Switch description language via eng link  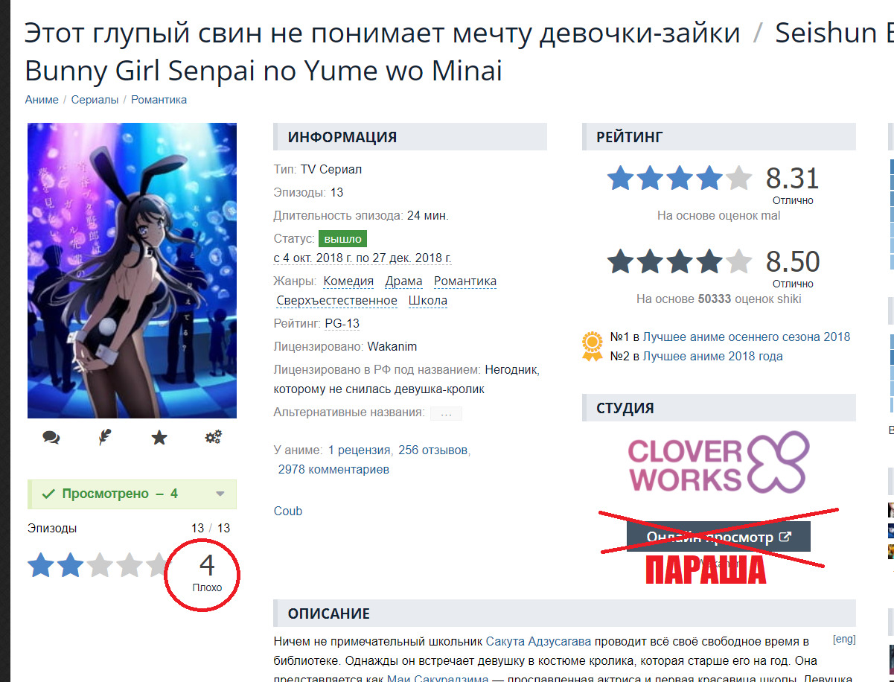pos(844,639)
